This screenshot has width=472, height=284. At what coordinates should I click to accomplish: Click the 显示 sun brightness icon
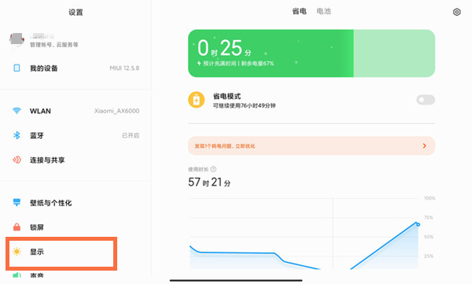pyautogui.click(x=17, y=252)
